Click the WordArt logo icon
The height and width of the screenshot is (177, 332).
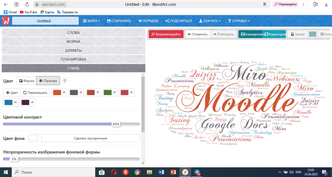(x=6, y=21)
